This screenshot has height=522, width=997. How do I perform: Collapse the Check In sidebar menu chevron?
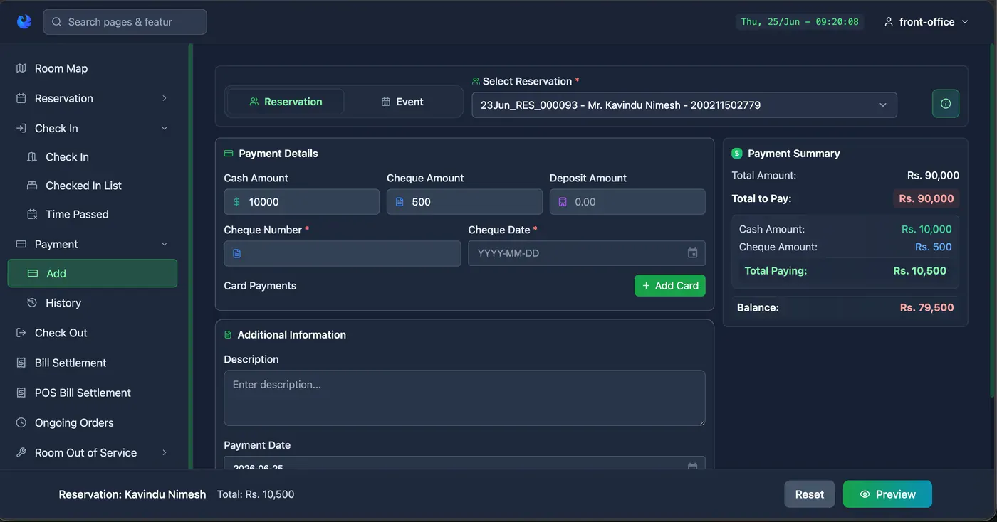(165, 128)
